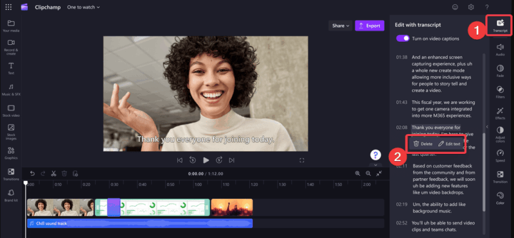The width and height of the screenshot is (514, 238).
Task: Redo the last action
Action: point(42,173)
